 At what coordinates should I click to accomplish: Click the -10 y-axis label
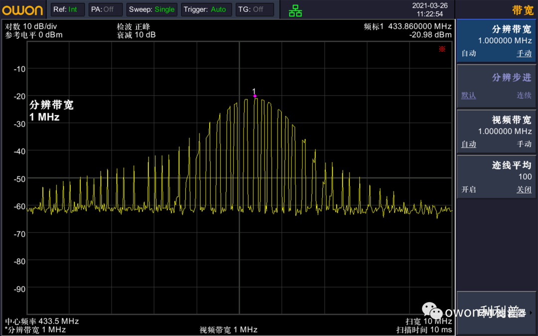19,69
